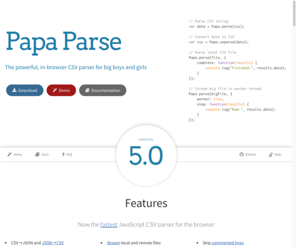Viewport: 296px width, 249px height.
Task: Click code line 'console.log("Row:", results.data);'
Action: 241,109
